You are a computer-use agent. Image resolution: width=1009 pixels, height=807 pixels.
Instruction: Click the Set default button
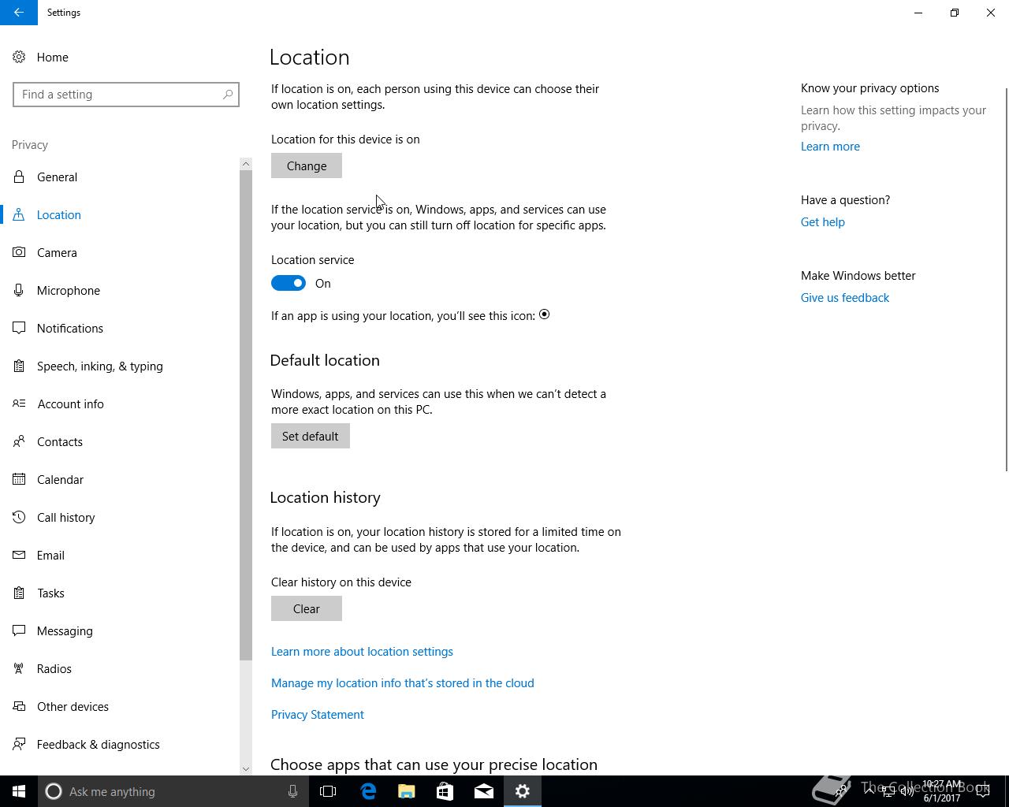[311, 437]
